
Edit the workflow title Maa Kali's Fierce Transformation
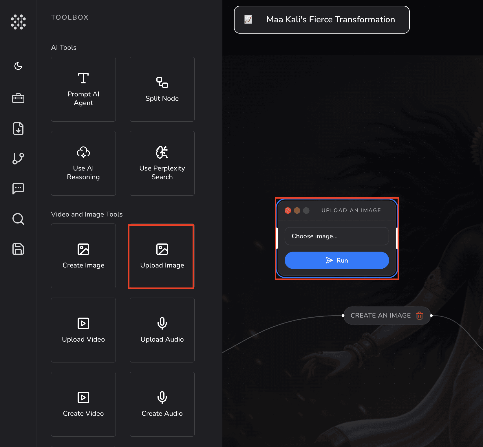[331, 19]
